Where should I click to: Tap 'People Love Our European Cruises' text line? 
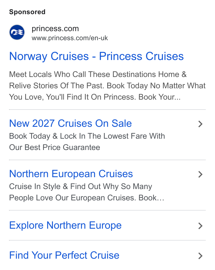[87, 198]
